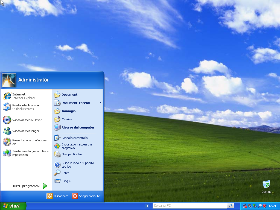Image resolution: width=280 pixels, height=210 pixels.
Task: Click the Cerca sul PC search field
Action: (x=190, y=206)
